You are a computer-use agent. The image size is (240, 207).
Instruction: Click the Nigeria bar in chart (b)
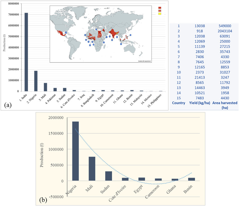click(x=75, y=151)
